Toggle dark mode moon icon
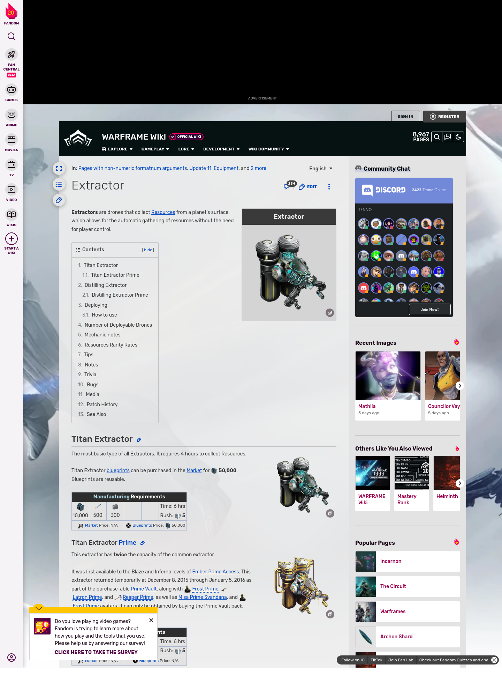502x698 pixels. pyautogui.click(x=458, y=137)
